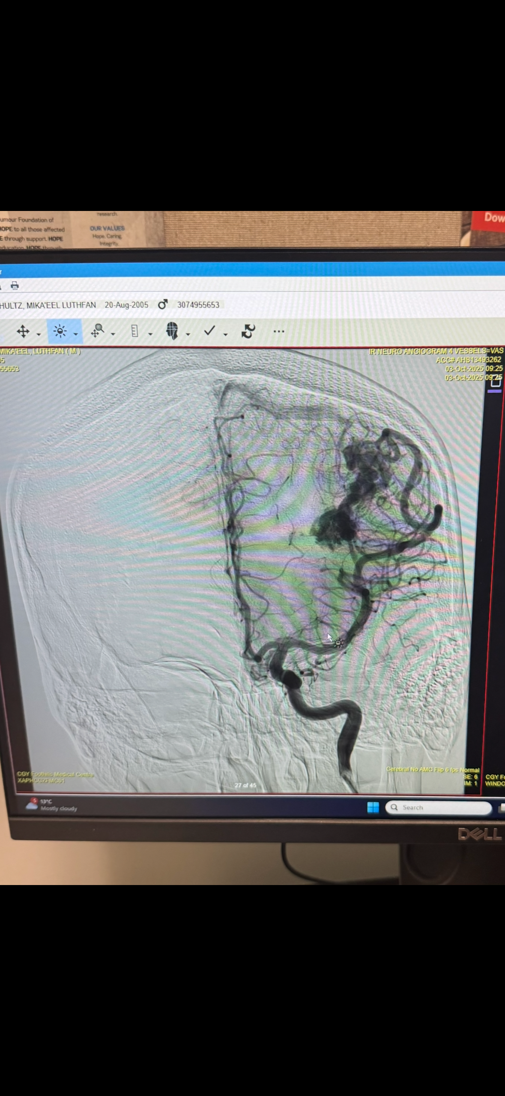Open the checkmark tool dropdown arrow

[226, 334]
